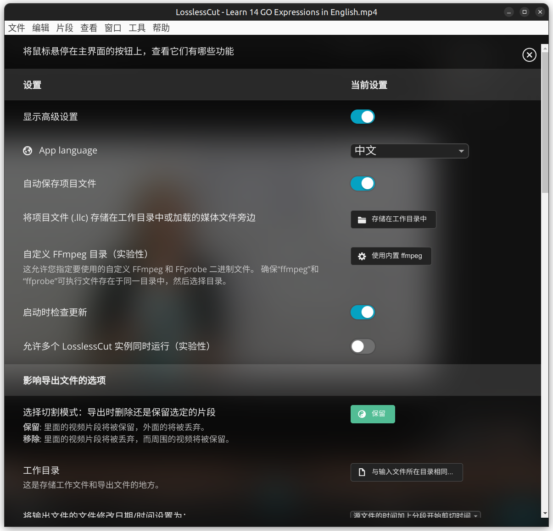The image size is (553, 531).
Task: Disable 自动保存项目文件 switch
Action: click(x=363, y=184)
